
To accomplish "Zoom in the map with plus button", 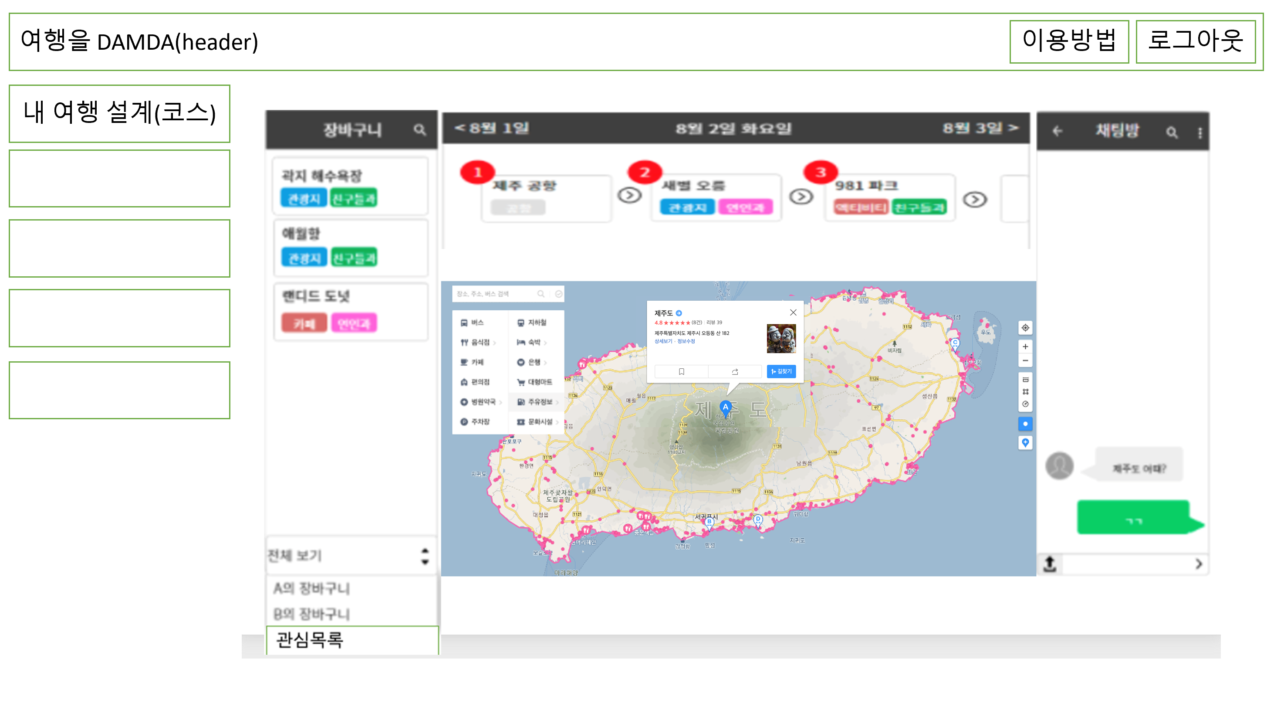I will [1025, 346].
